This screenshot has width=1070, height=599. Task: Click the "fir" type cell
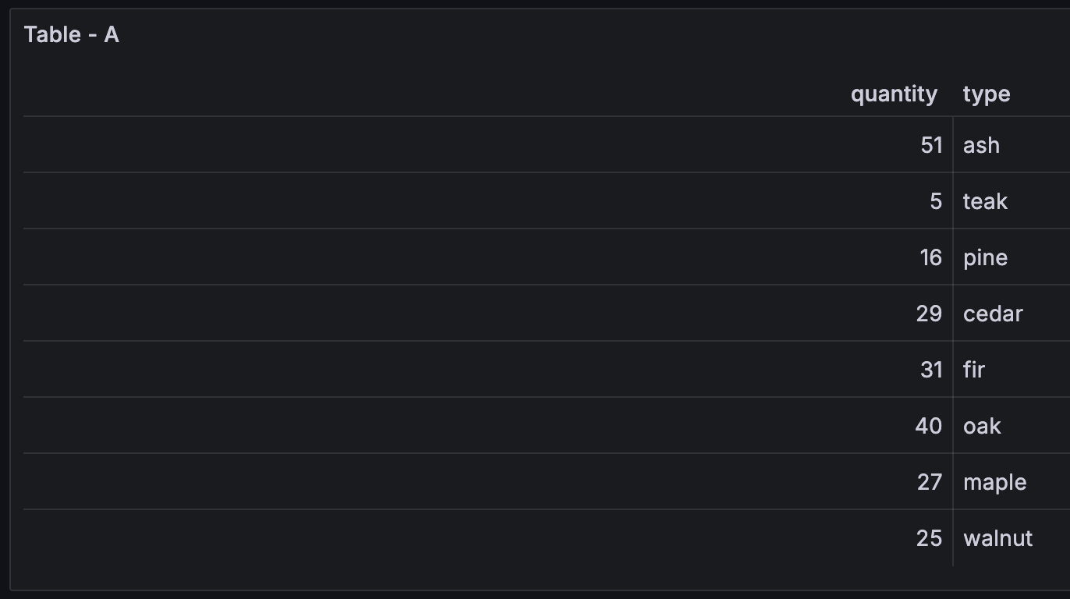[x=974, y=370]
